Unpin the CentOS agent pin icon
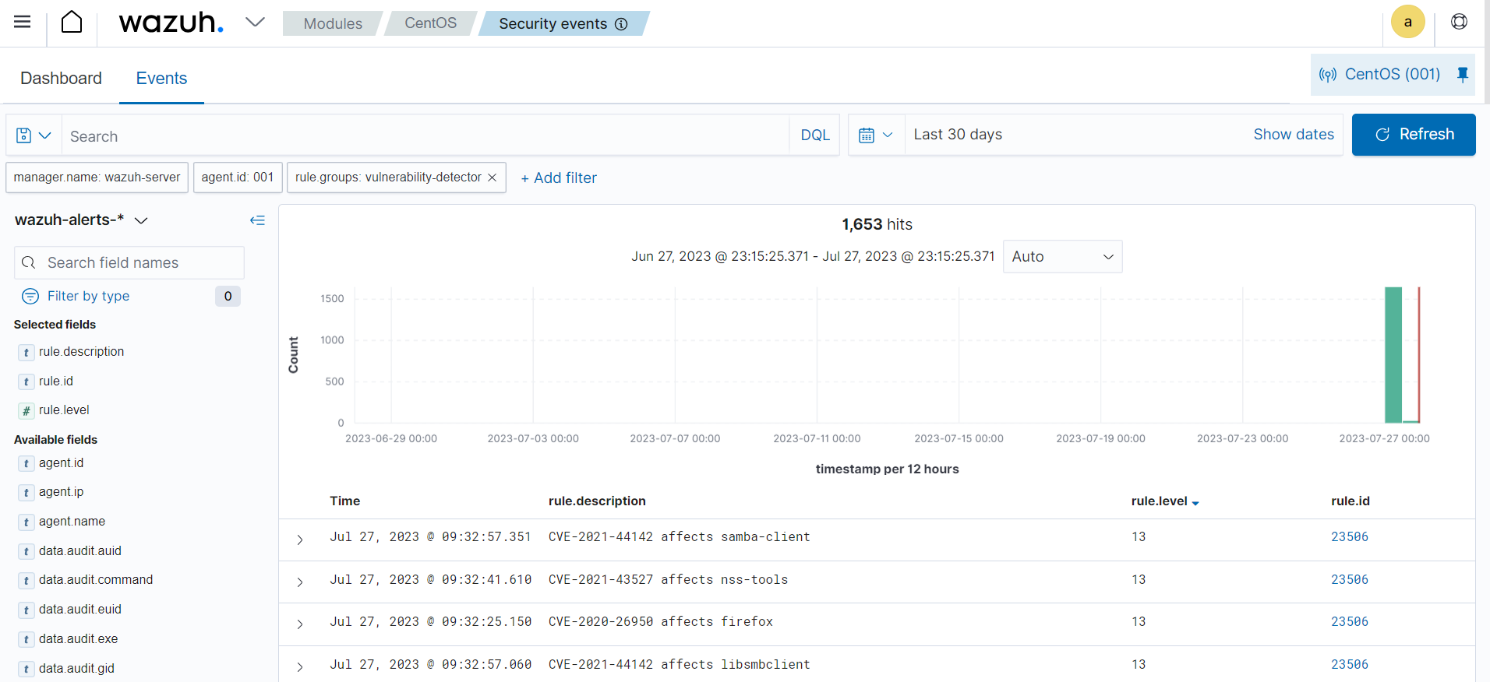Screen dimensions: 1490x682 pos(1463,74)
